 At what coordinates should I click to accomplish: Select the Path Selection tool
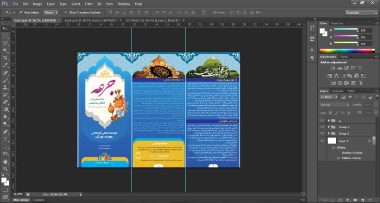5,147
